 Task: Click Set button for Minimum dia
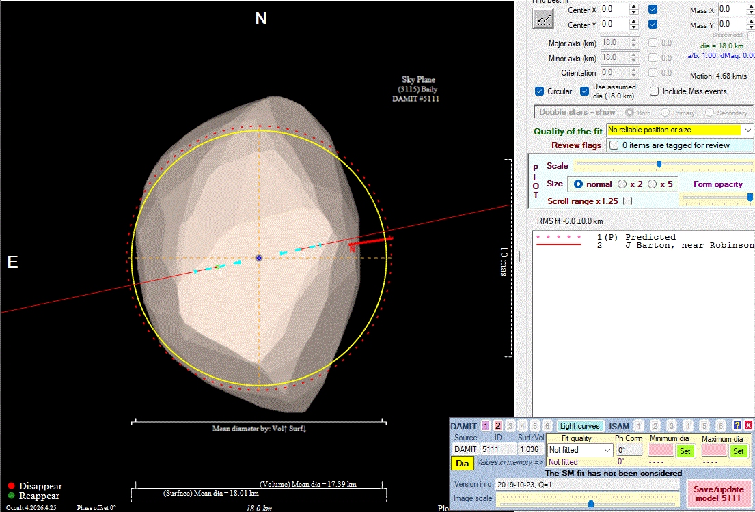pos(685,451)
